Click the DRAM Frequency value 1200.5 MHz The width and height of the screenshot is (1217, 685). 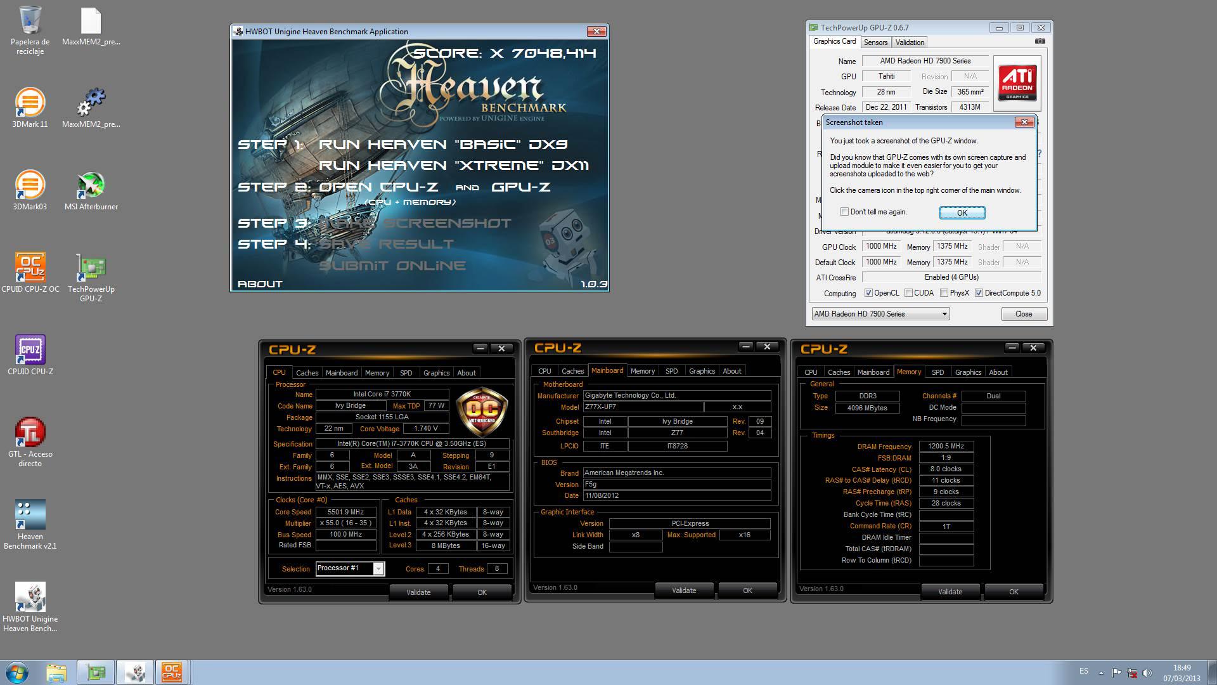click(946, 446)
